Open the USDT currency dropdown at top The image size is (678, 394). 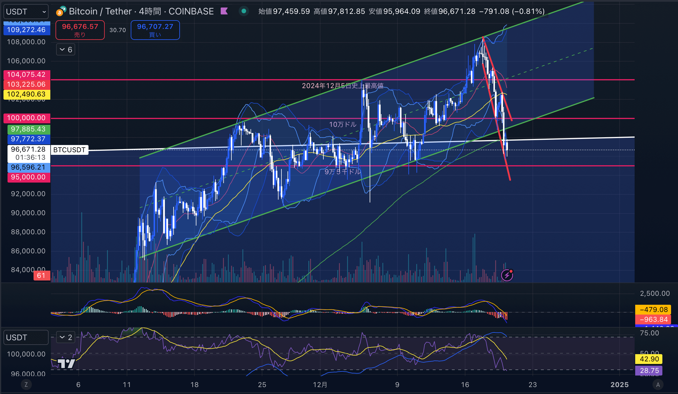26,12
